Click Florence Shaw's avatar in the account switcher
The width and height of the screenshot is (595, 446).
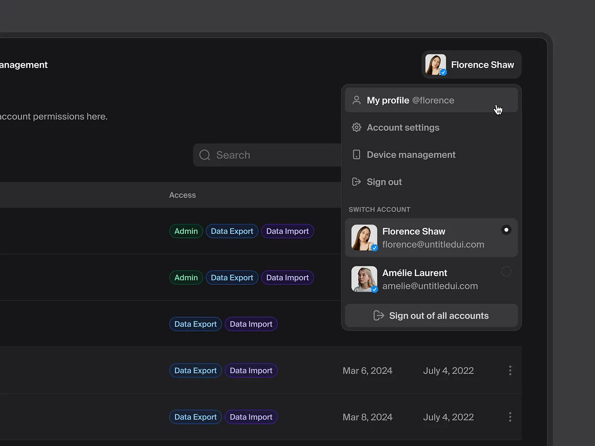pyautogui.click(x=364, y=237)
